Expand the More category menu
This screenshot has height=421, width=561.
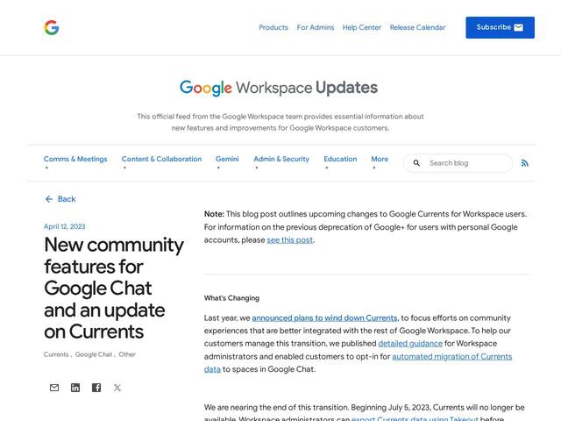click(380, 159)
